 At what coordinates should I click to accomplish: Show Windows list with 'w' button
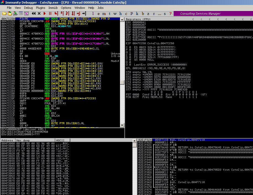(115, 14)
